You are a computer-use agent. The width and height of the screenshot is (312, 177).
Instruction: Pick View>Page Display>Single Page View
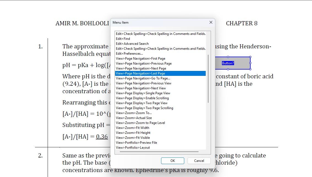pos(160,93)
